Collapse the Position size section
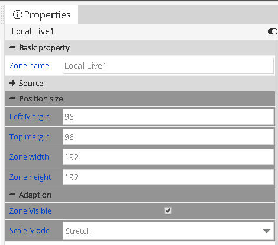 coord(12,98)
